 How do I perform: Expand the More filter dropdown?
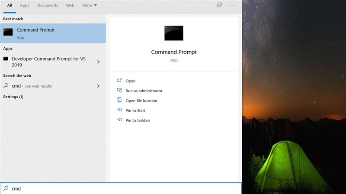[89, 5]
